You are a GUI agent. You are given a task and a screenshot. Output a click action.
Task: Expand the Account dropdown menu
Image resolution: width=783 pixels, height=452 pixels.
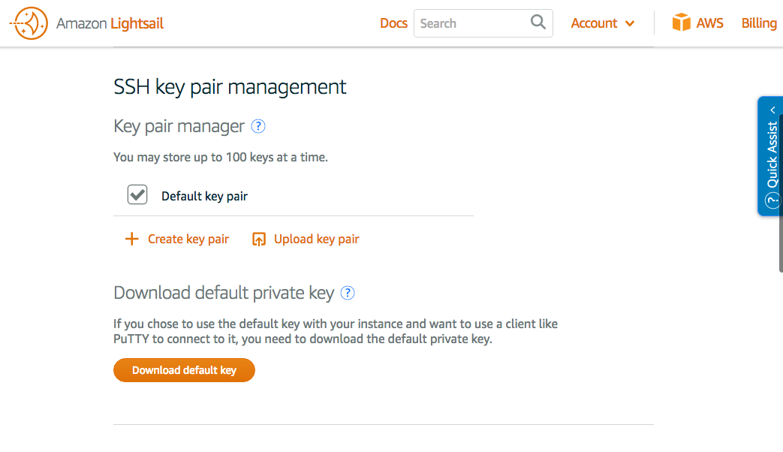coord(602,23)
